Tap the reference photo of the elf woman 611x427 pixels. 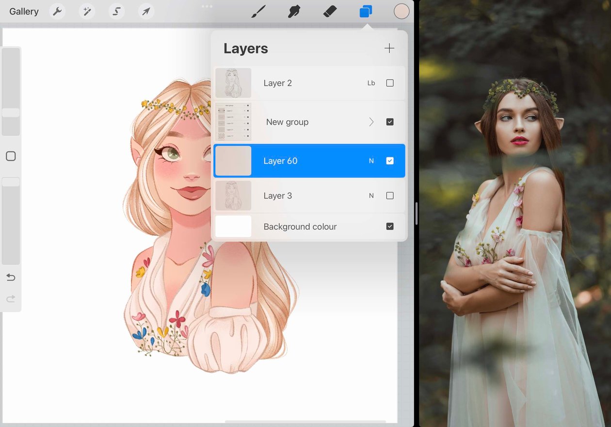[x=515, y=213]
